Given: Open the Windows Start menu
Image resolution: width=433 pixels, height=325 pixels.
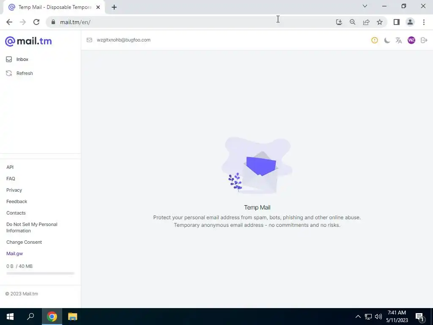Looking at the screenshot, I should [x=10, y=317].
